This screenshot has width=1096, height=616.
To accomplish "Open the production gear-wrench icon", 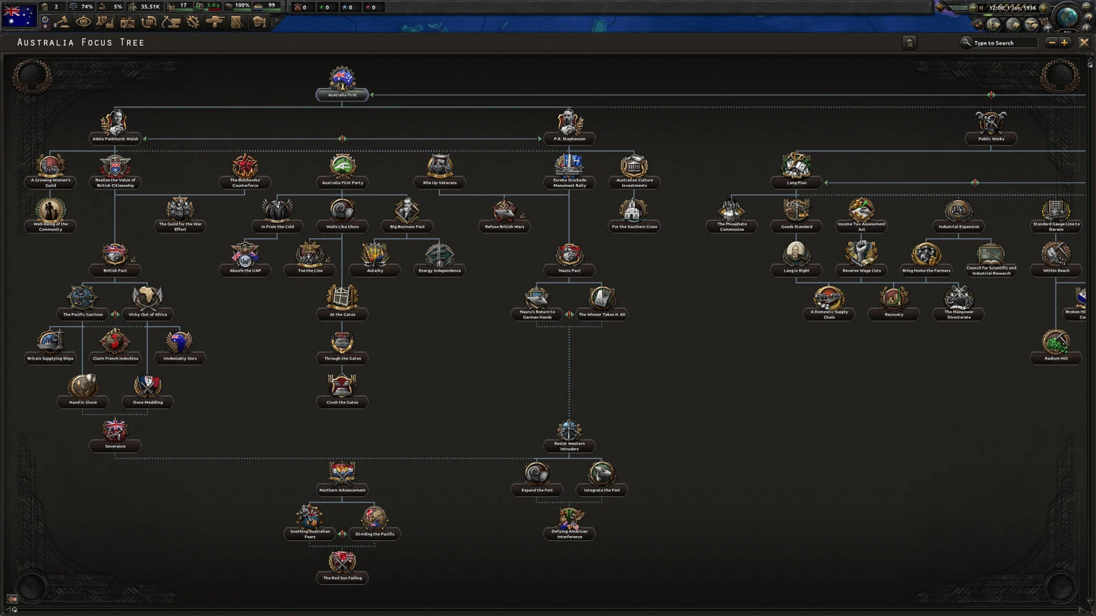I will point(193,22).
